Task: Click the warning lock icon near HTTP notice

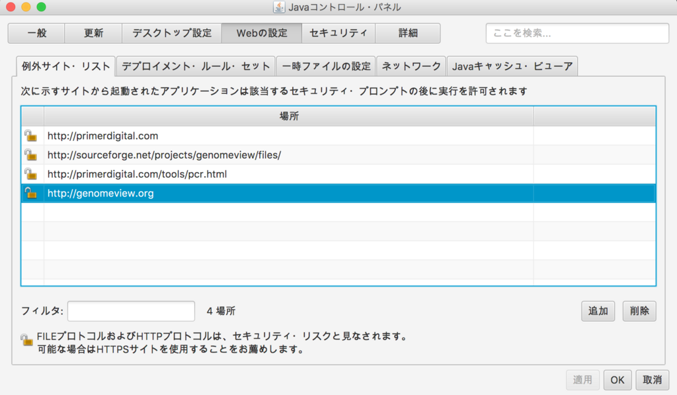Action: coord(26,339)
